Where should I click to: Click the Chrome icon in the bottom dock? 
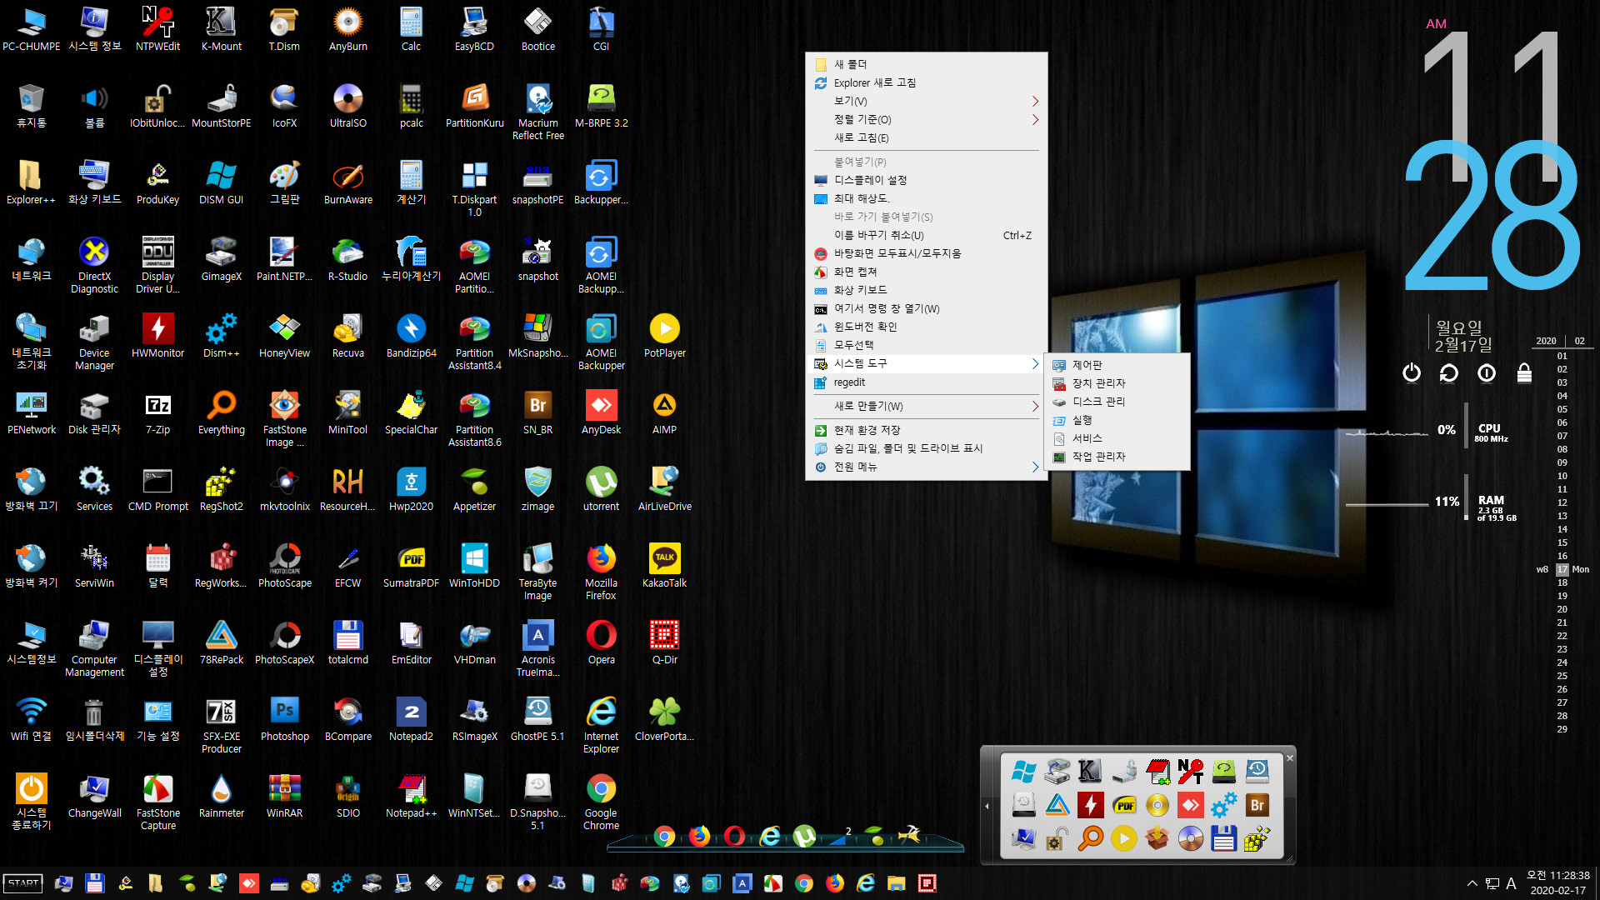point(664,836)
